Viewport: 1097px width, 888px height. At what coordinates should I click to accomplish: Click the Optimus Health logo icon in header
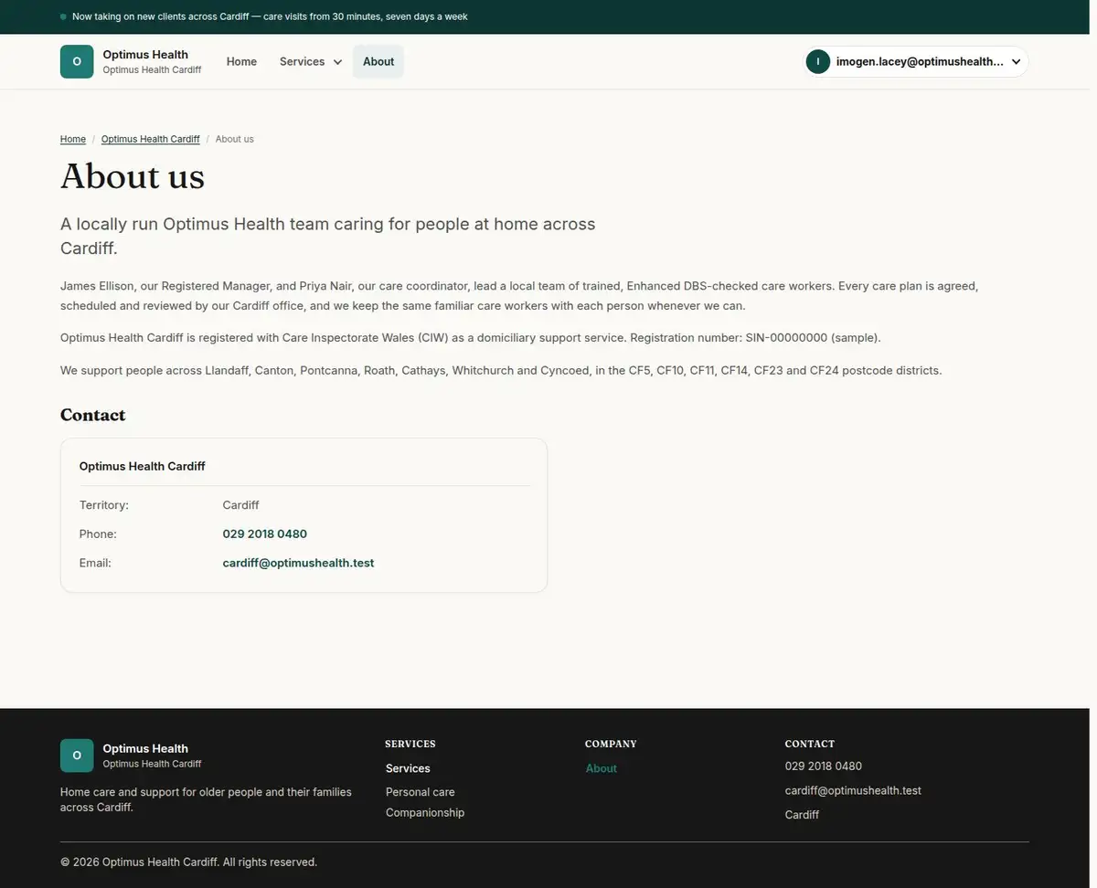pos(77,61)
